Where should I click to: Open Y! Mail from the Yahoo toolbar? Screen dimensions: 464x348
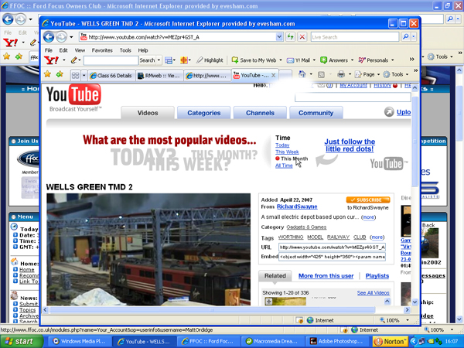299,60
